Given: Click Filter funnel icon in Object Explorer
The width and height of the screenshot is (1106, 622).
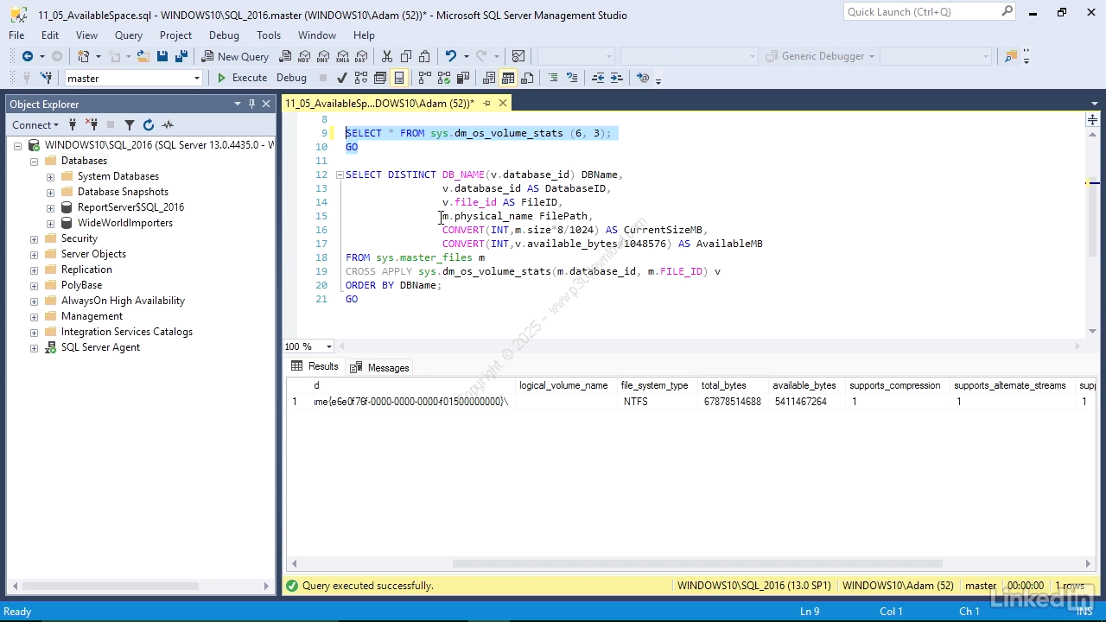Looking at the screenshot, I should coord(130,124).
